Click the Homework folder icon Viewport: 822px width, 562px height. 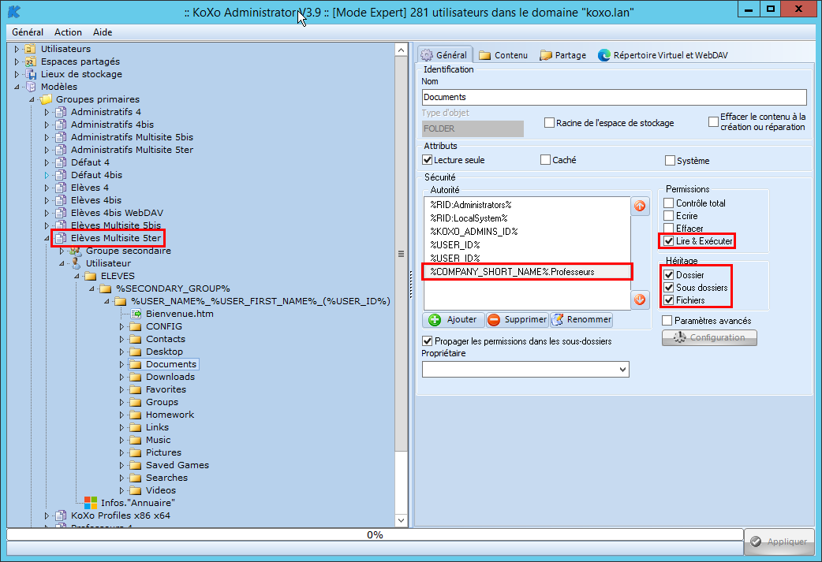click(x=136, y=415)
